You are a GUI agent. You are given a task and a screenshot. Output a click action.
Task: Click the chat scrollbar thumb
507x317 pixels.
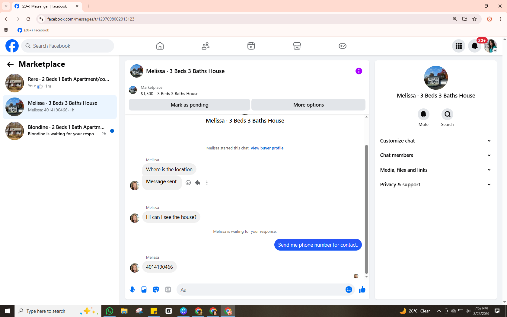point(366,209)
